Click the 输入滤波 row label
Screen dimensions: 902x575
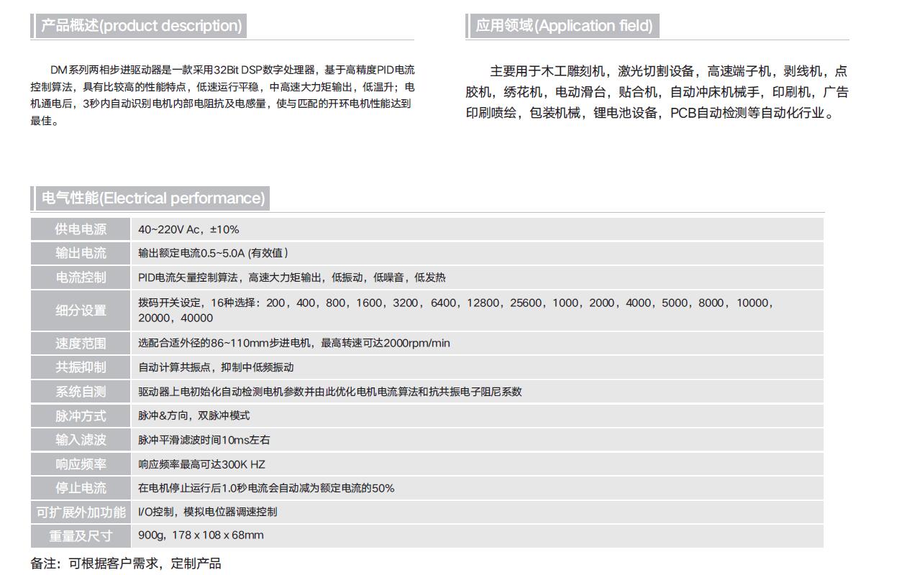[81, 440]
